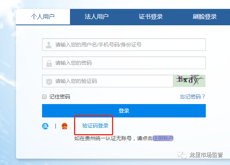Viewport: 230px width, 165px height.
Task: Open the 刷脸登录 tab
Action: click(x=205, y=17)
